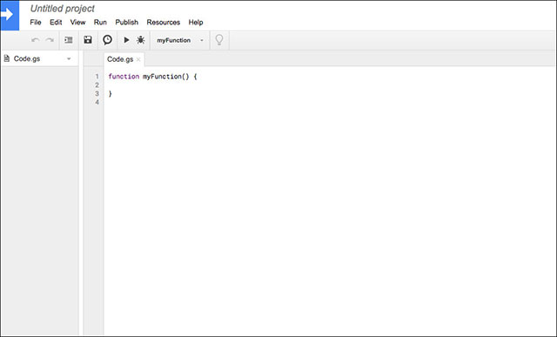The height and width of the screenshot is (337, 557).
Task: Open the Help menu
Action: [196, 22]
